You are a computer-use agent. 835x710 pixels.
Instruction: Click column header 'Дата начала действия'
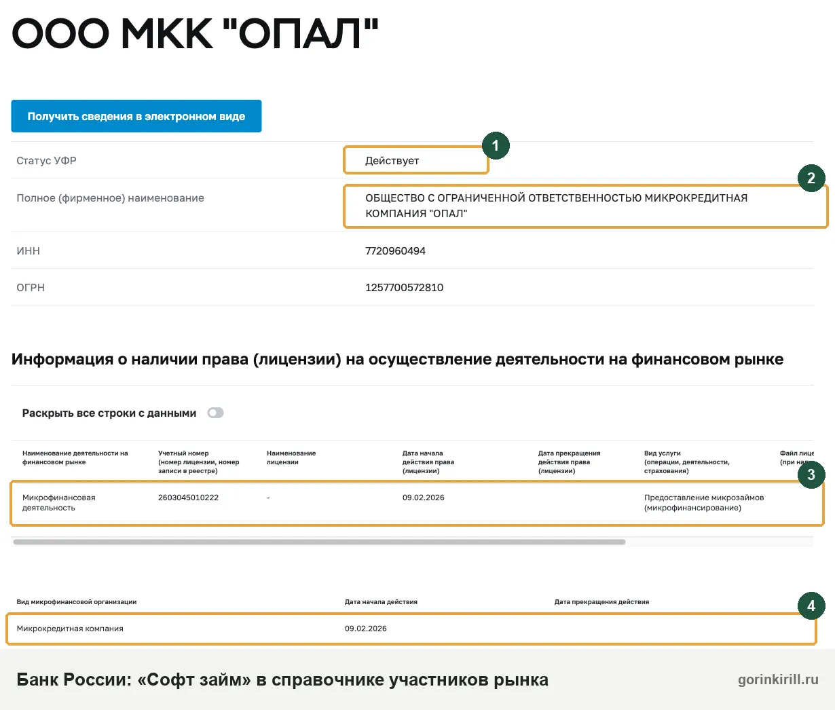point(381,602)
